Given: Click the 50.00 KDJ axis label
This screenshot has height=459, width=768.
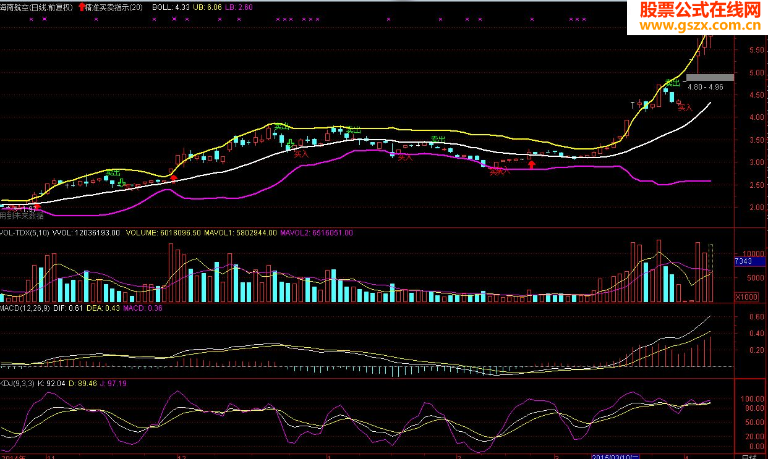Looking at the screenshot, I should (x=756, y=423).
